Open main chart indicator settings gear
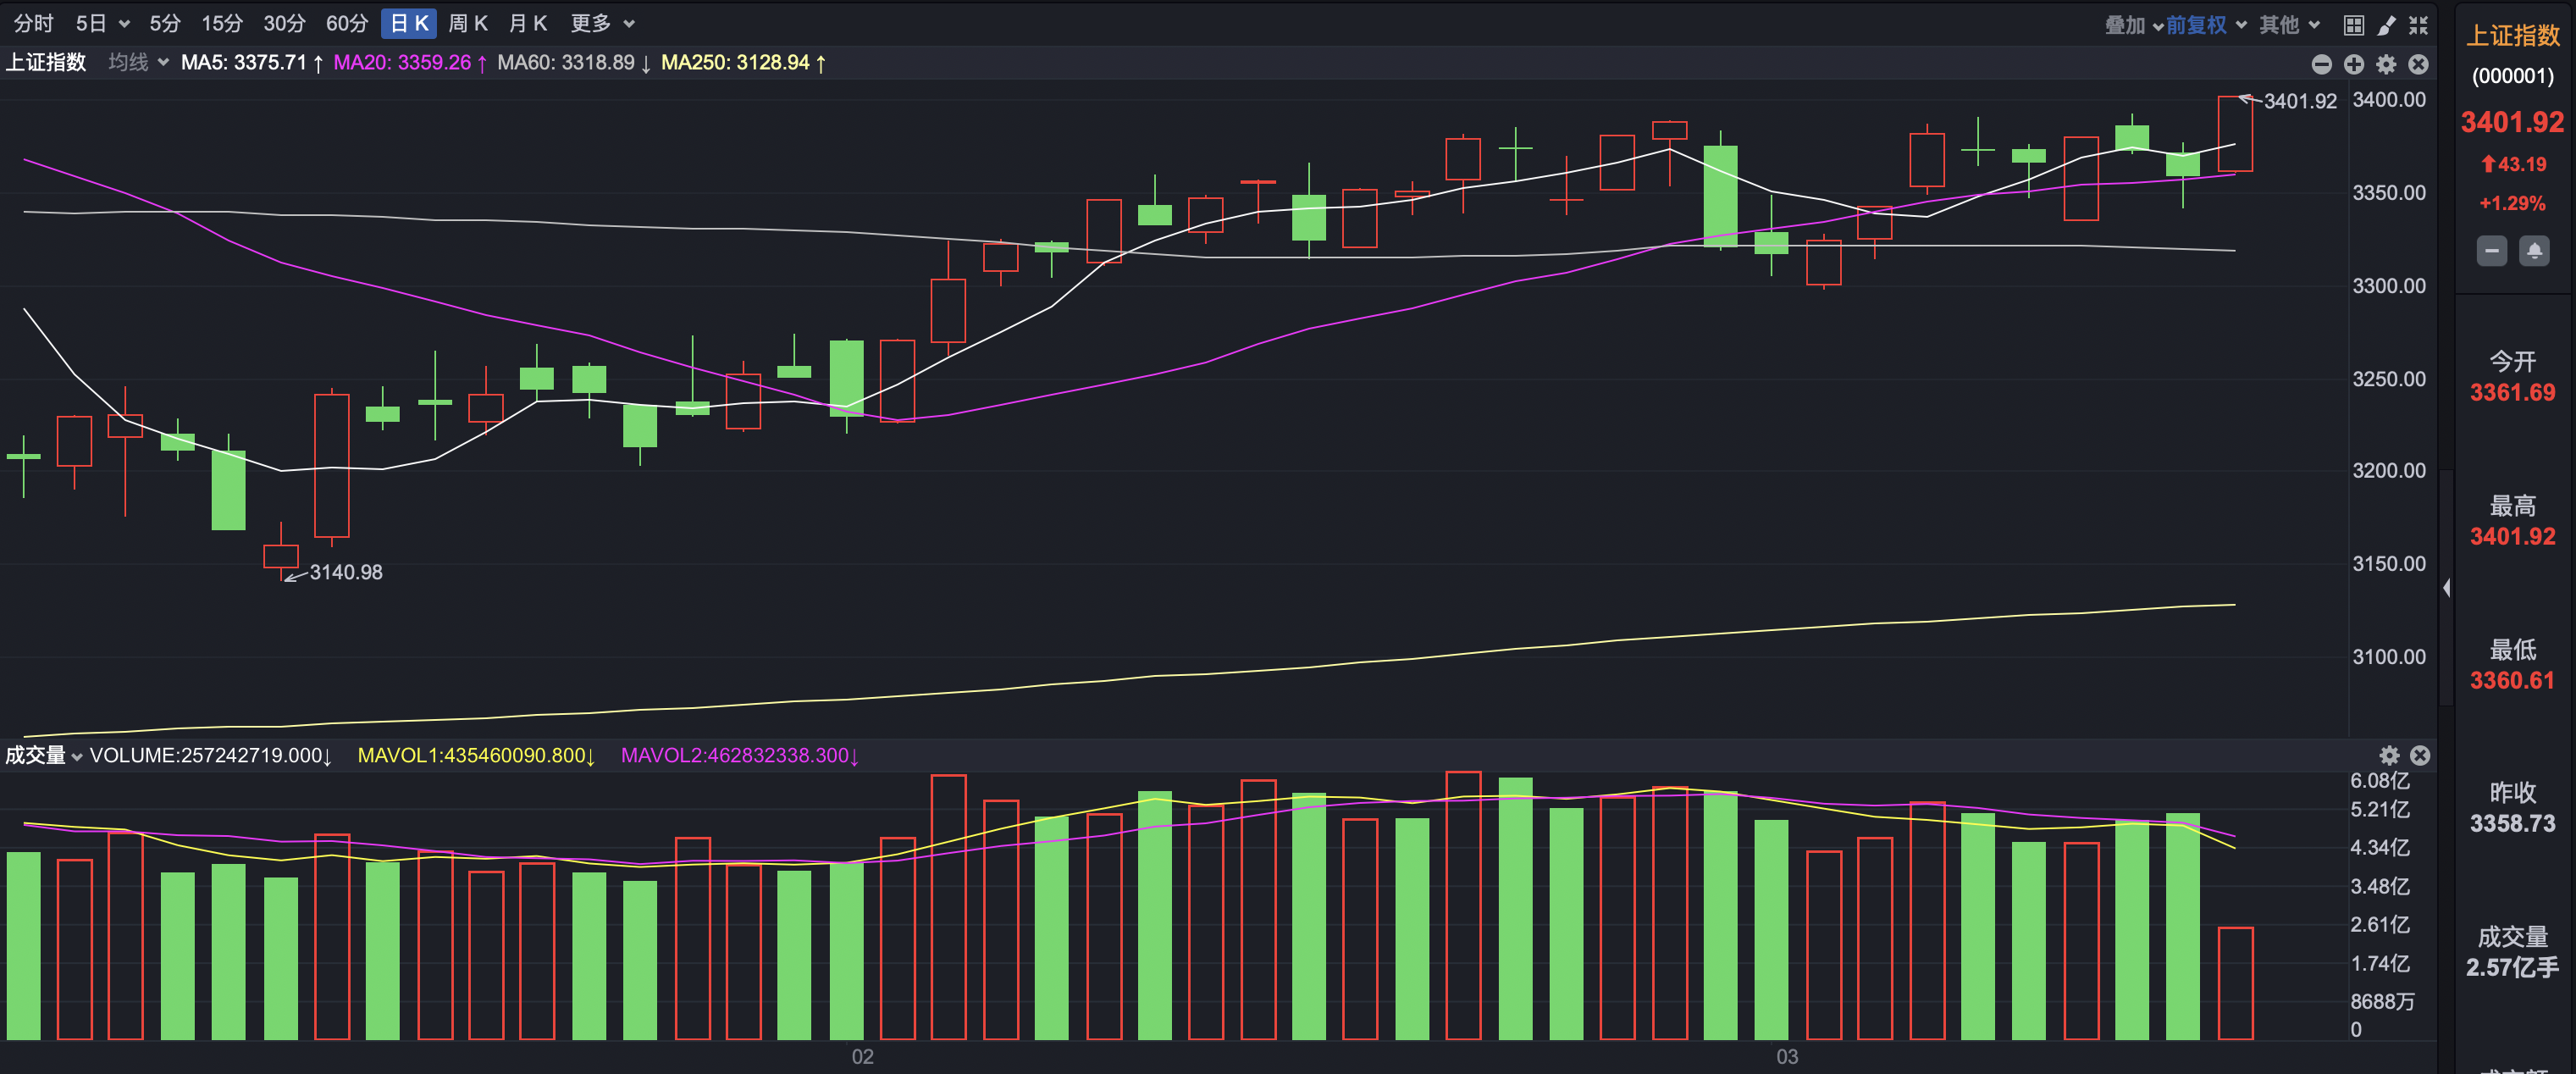The image size is (2576, 1074). point(2386,65)
